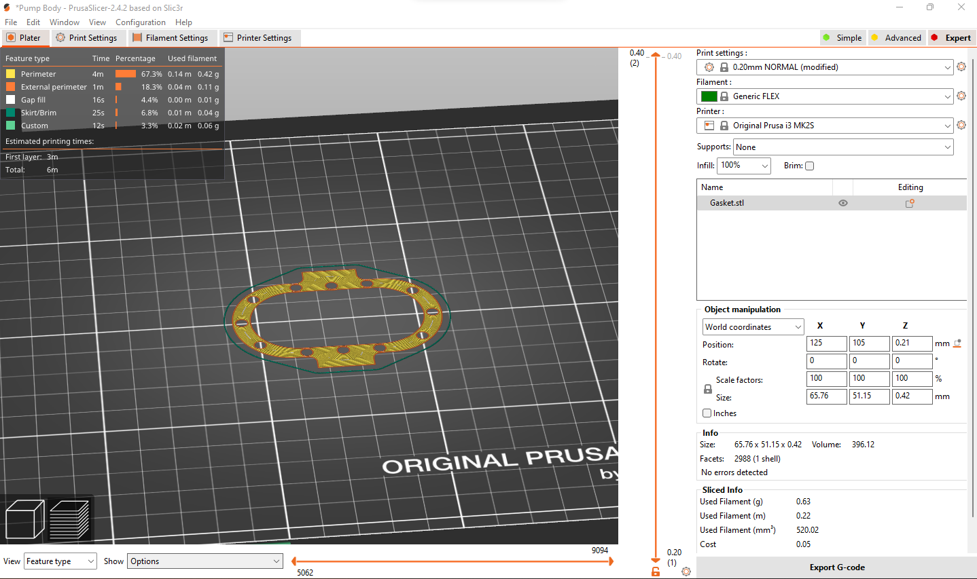Viewport: 977px width, 579px height.
Task: Click the top layer slider thumb
Action: coord(656,55)
